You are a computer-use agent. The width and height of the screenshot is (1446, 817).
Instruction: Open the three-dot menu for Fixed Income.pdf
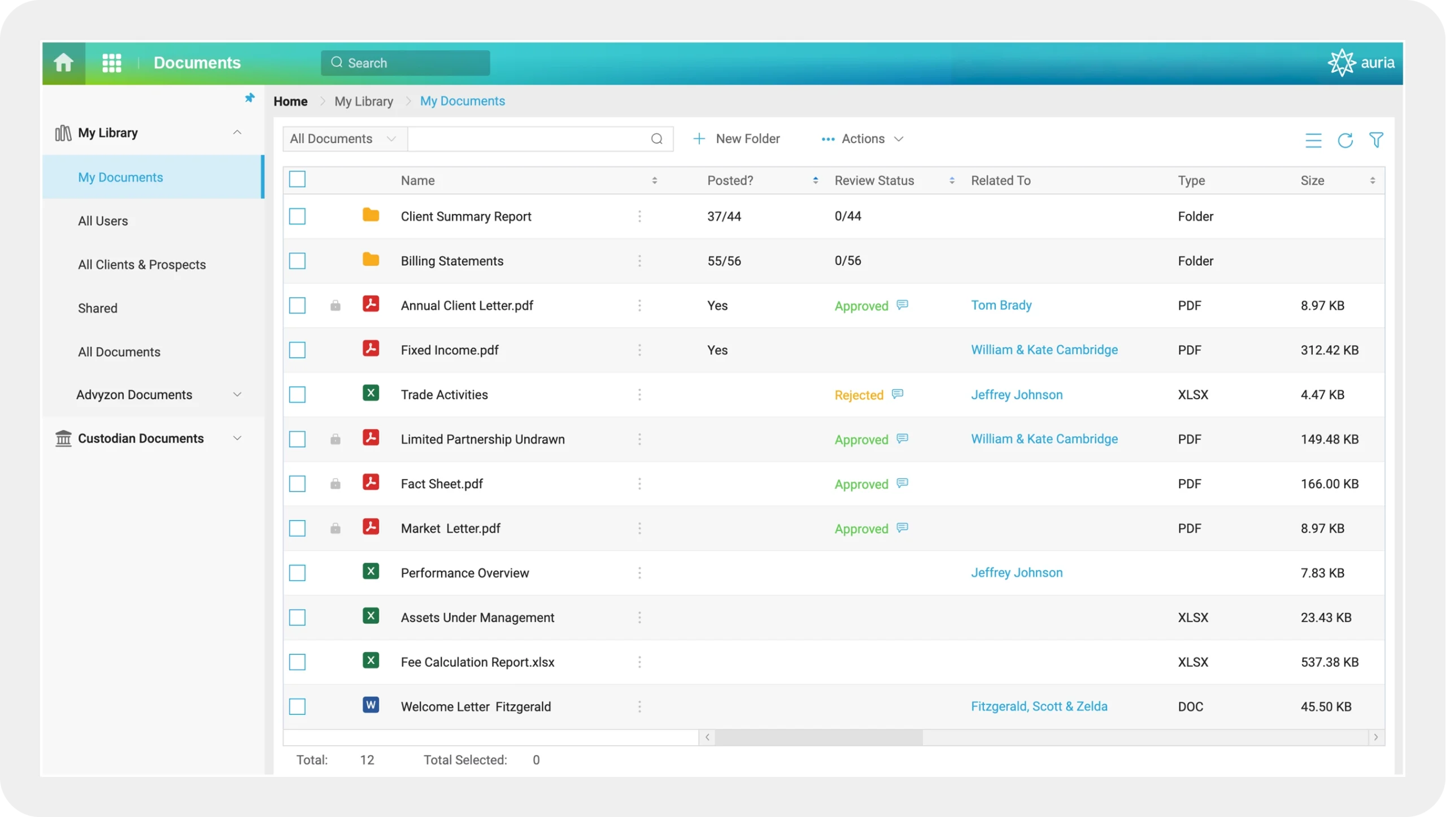(x=639, y=350)
